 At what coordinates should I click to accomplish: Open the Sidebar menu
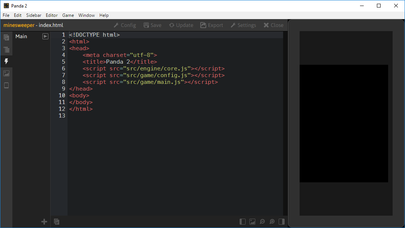[x=34, y=15]
